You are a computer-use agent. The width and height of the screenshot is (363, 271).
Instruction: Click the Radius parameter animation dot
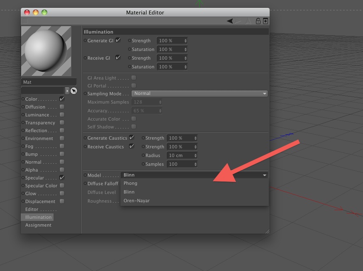[x=143, y=155]
